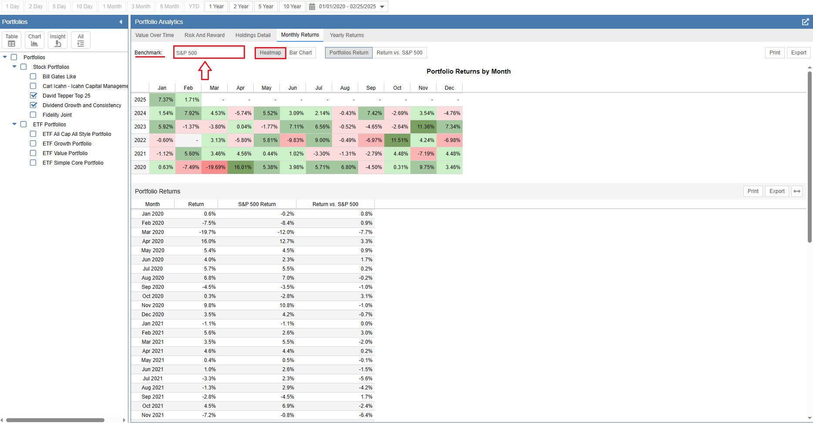813x423 pixels.
Task: Set range to 5 Year
Action: (x=266, y=7)
